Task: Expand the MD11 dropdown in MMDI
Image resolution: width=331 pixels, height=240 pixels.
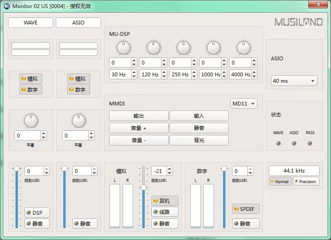Action: [244, 104]
